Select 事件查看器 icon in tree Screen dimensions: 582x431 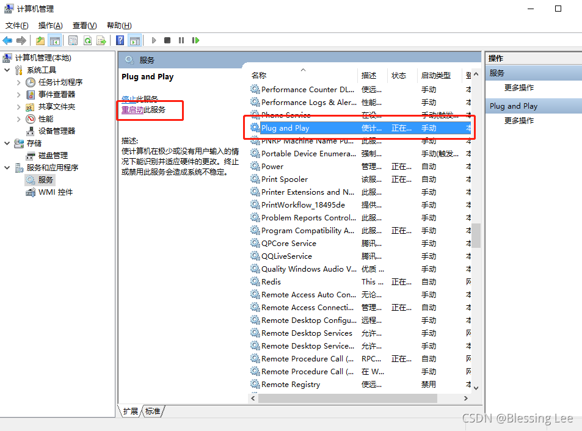click(31, 95)
